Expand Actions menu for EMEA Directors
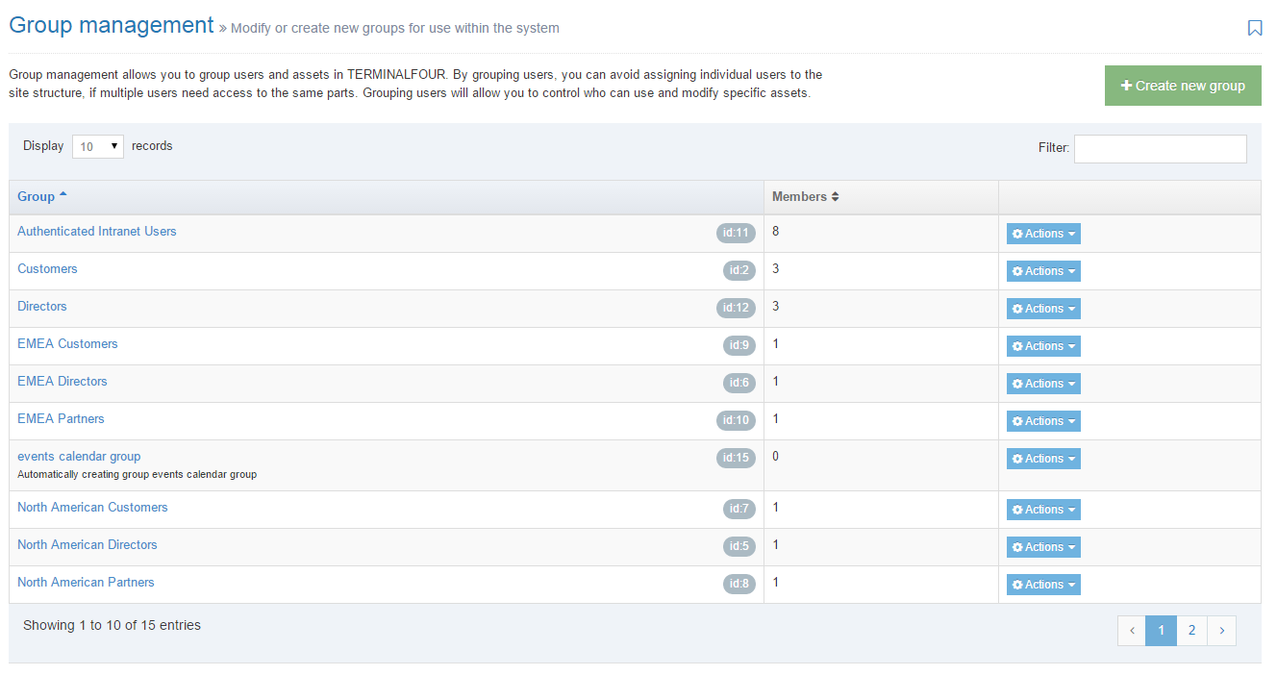Image resolution: width=1277 pixels, height=675 pixels. click(1043, 384)
